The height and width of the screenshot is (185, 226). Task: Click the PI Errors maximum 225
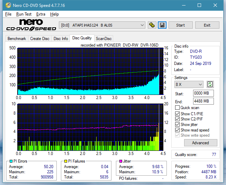point(50,172)
